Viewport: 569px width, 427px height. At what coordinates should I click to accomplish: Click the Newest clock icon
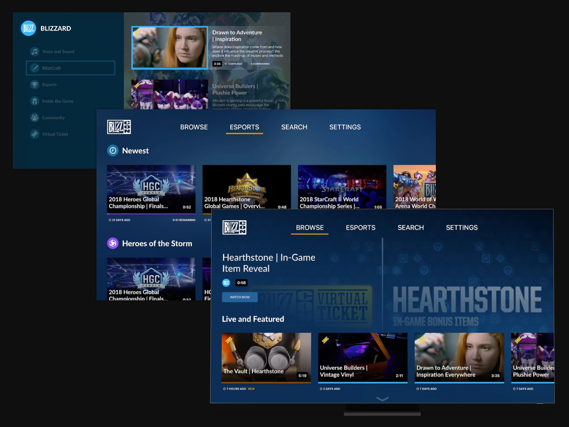[113, 151]
